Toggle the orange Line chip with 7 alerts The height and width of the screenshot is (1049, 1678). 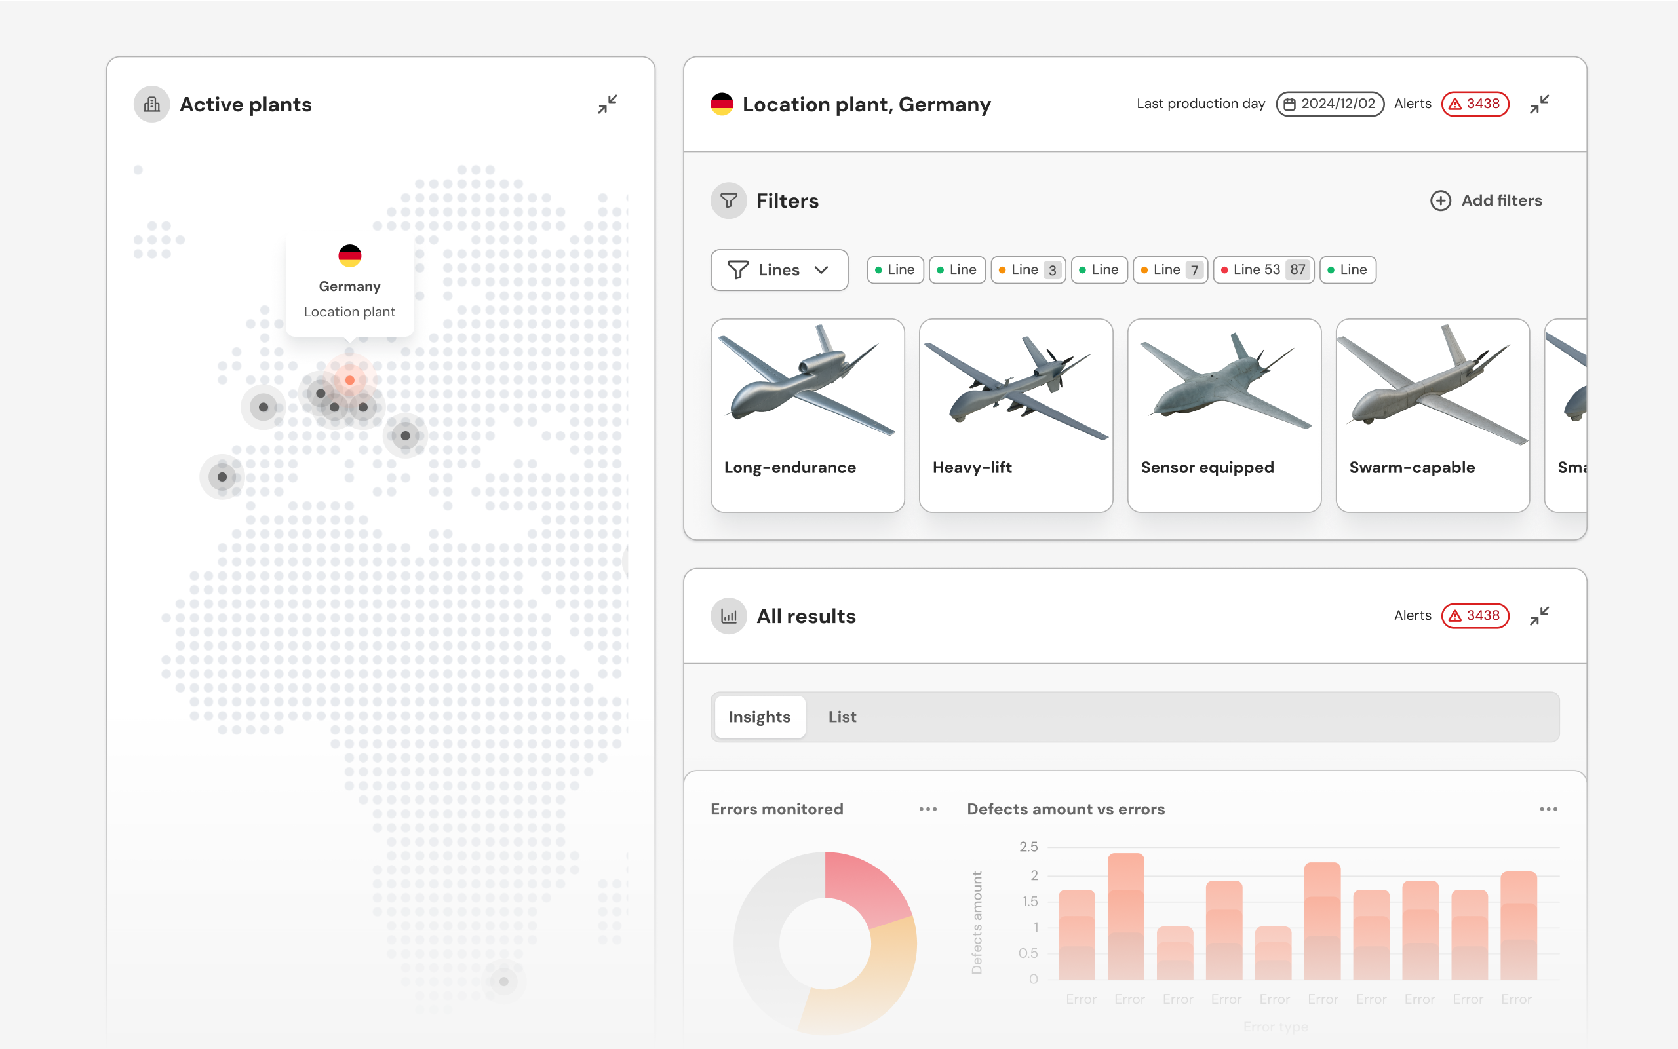point(1171,270)
